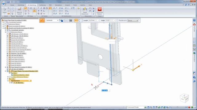The width and height of the screenshot is (197, 110).
Task: Toggle checkbox for Retainer Clip DF-0006
Action: pyautogui.click(x=7, y=53)
